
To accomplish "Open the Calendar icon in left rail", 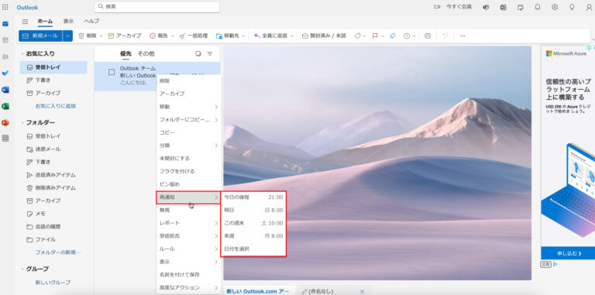I will click(5, 40).
